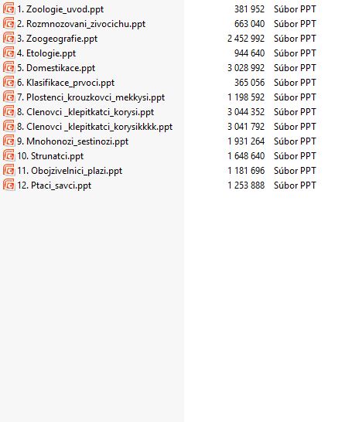Click the icon beside 12. Ptaci_savci.ppt

[x=9, y=185]
